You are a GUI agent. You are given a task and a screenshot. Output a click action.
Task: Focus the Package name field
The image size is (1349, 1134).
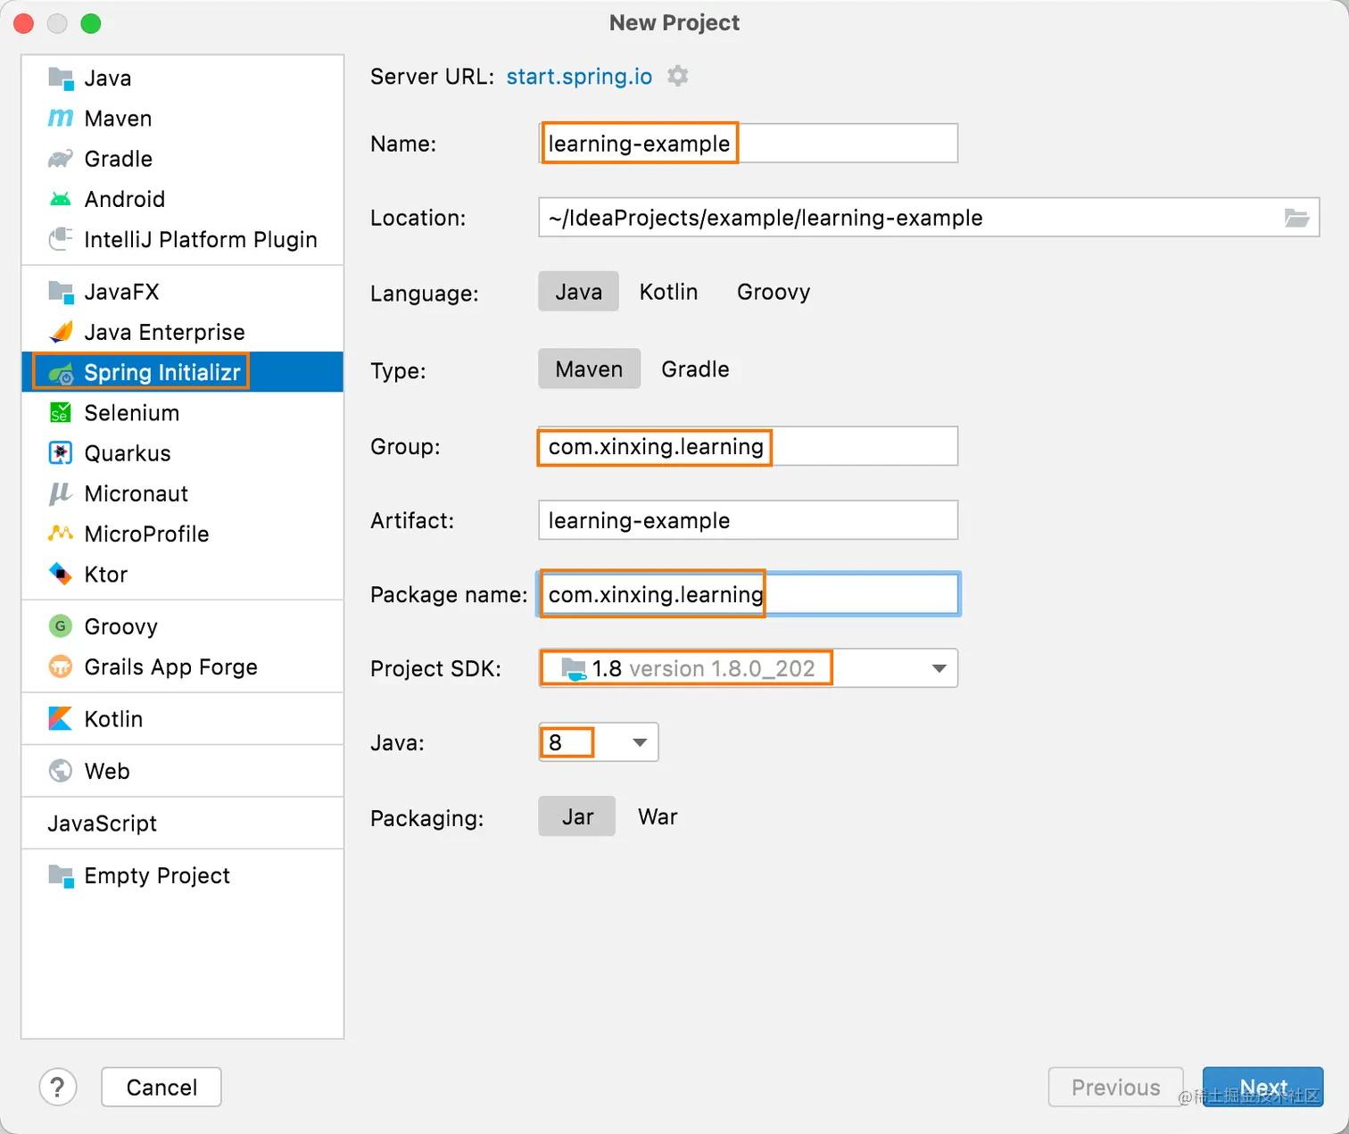[748, 594]
